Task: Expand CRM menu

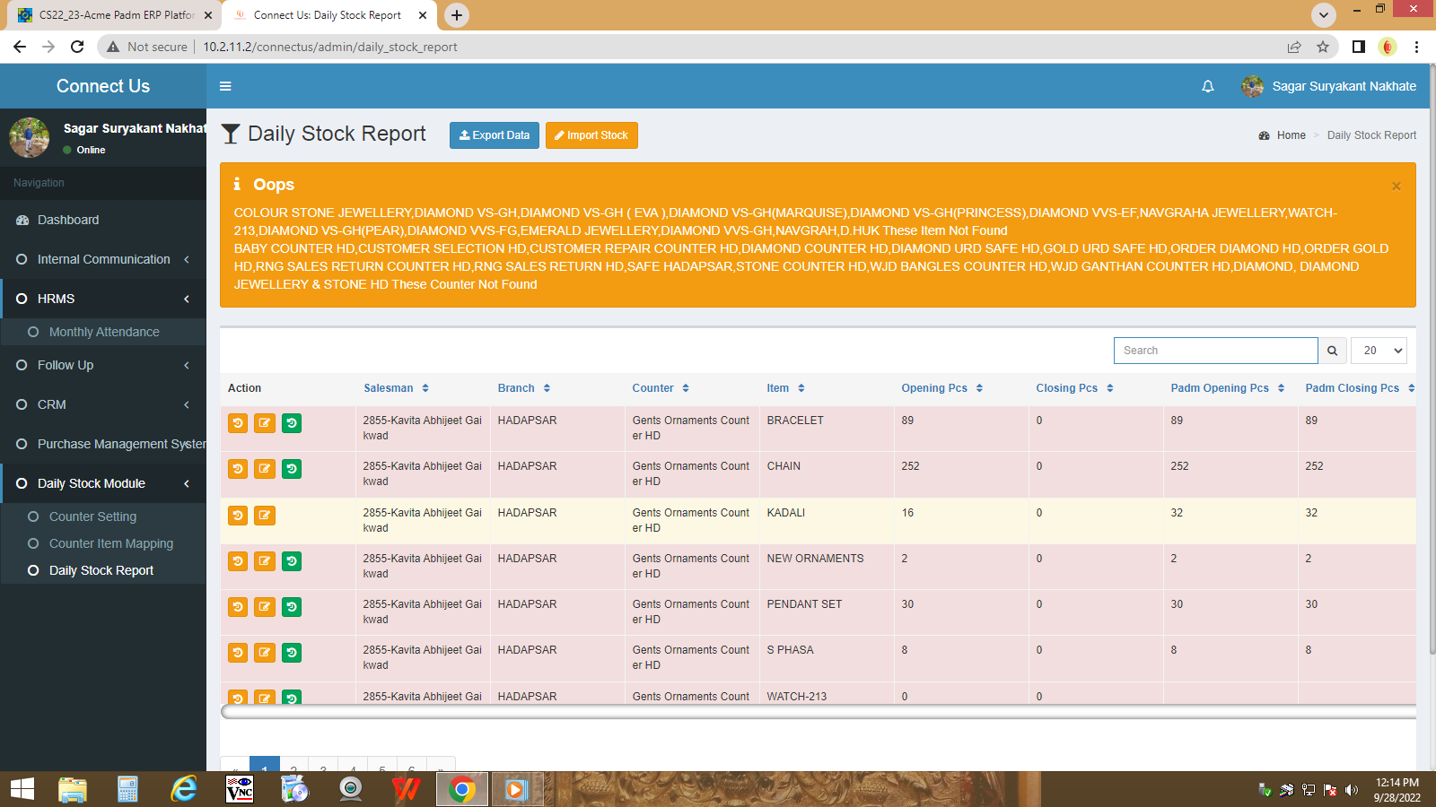Action: click(x=103, y=404)
